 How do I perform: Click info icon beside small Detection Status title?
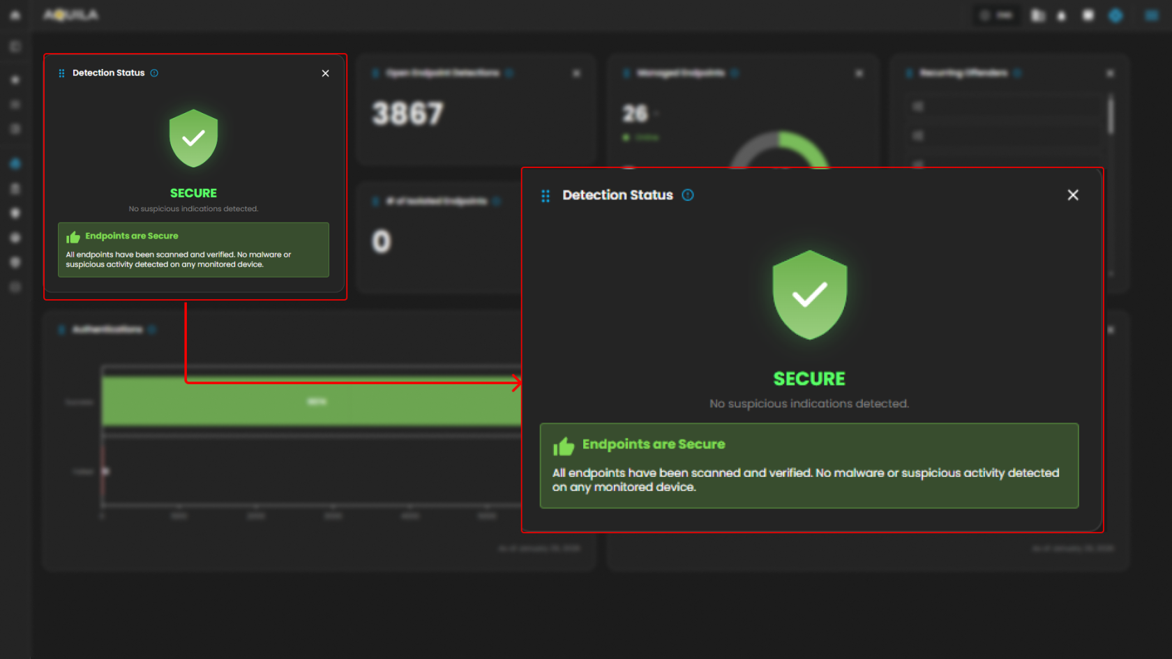(154, 73)
